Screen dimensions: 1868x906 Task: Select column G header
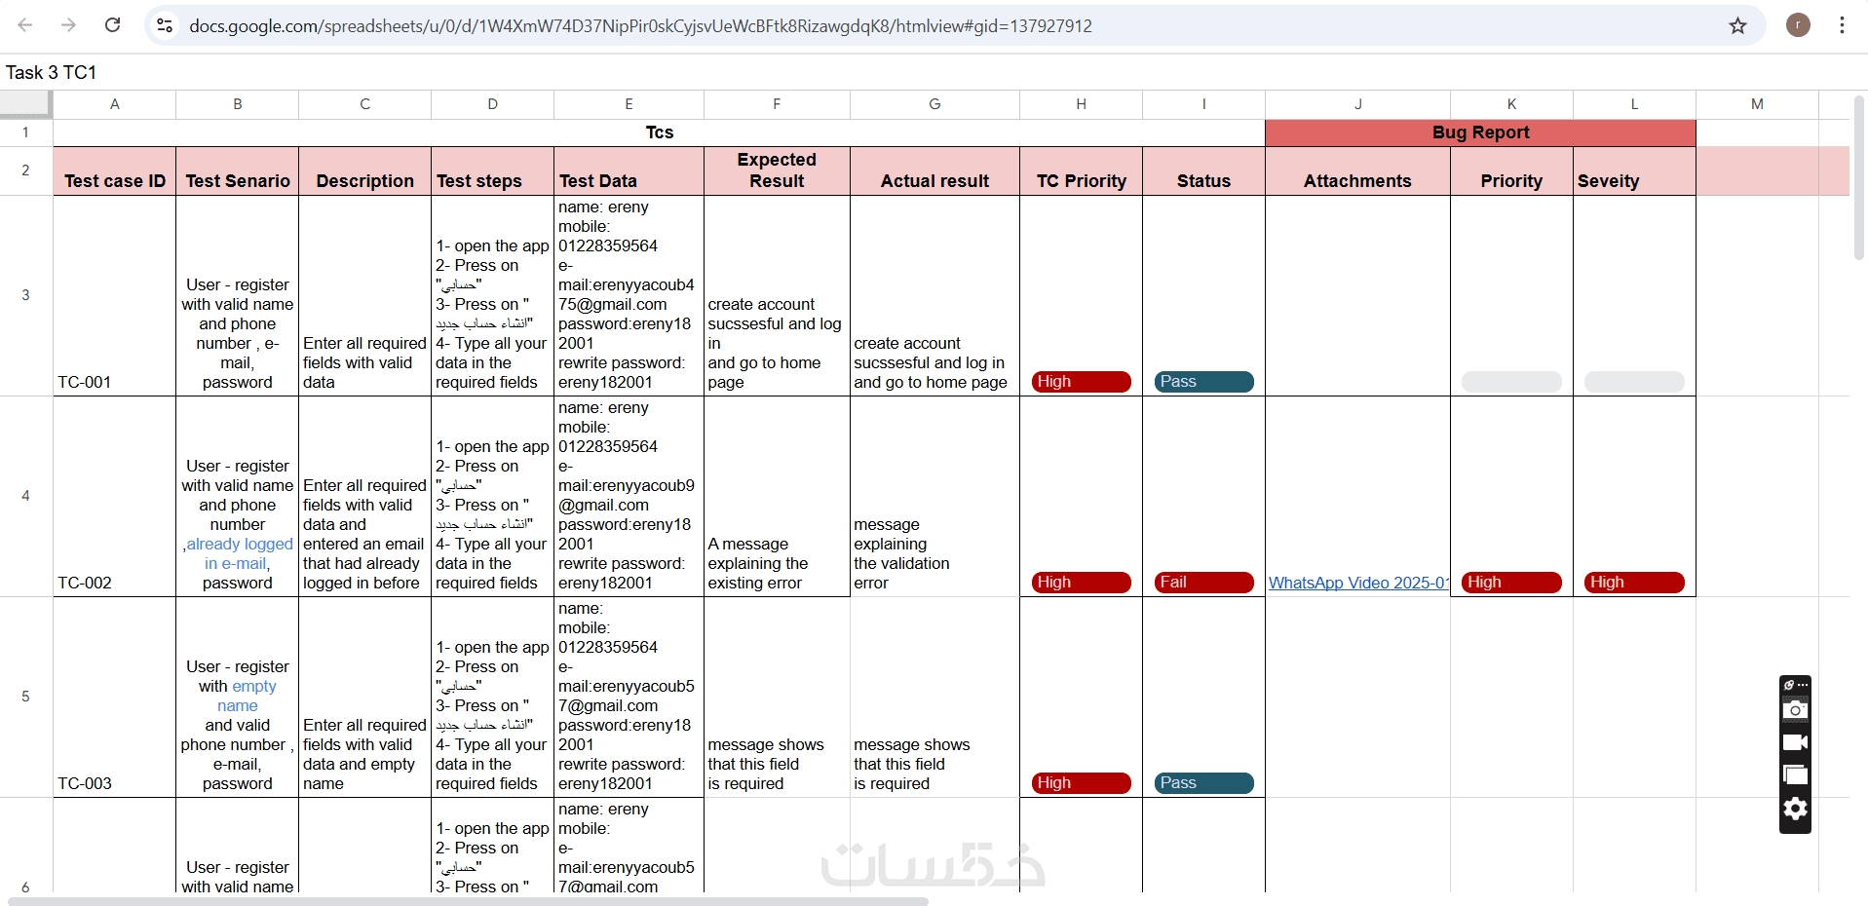(935, 104)
